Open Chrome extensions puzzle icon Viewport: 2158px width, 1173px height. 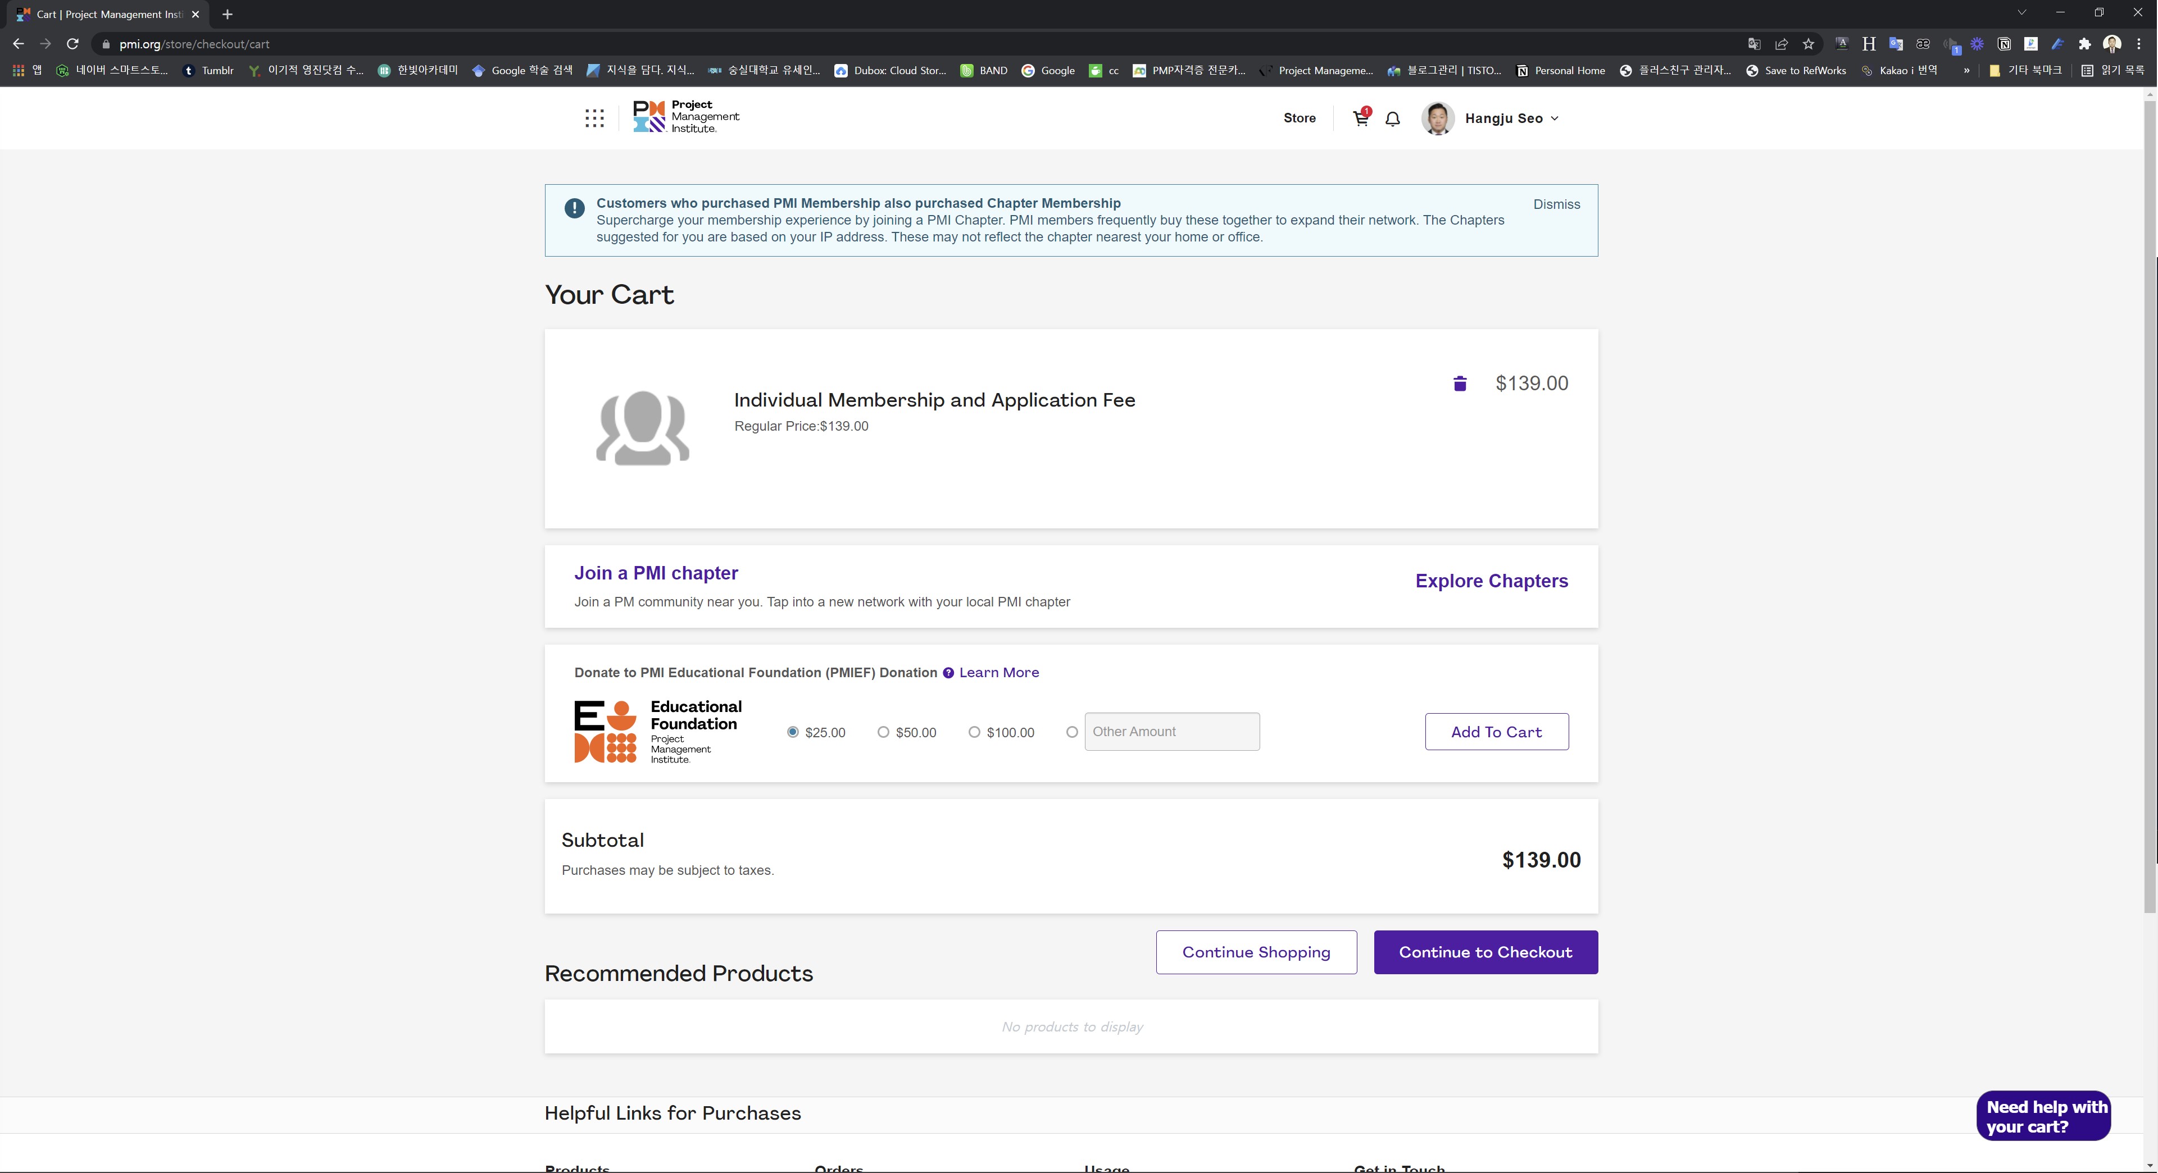coord(2084,44)
